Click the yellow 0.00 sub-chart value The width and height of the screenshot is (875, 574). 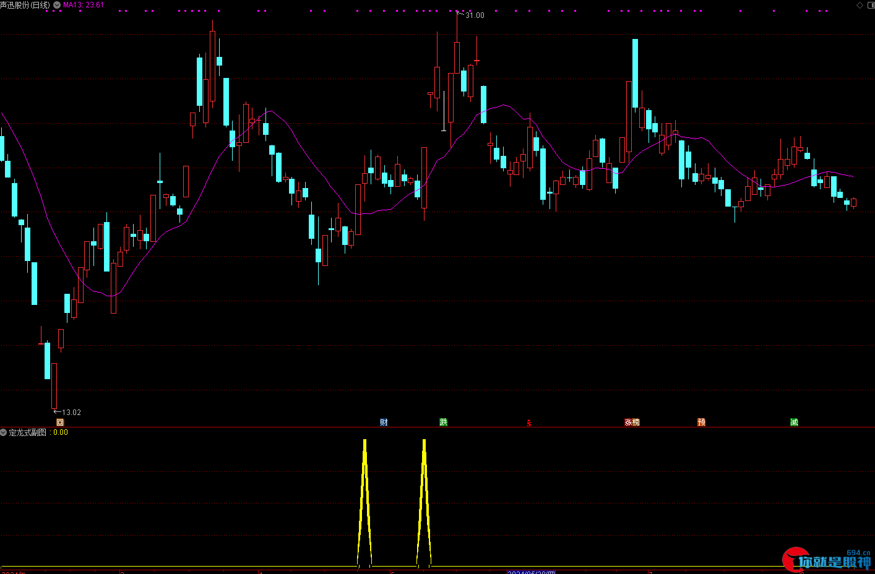(61, 432)
